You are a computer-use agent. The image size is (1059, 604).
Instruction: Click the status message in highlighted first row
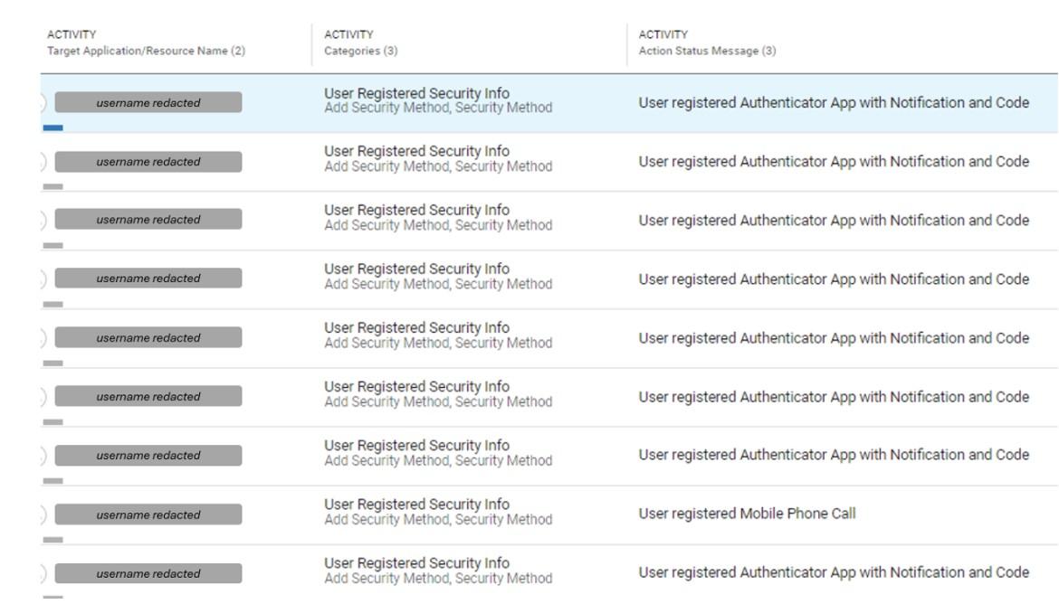click(834, 103)
